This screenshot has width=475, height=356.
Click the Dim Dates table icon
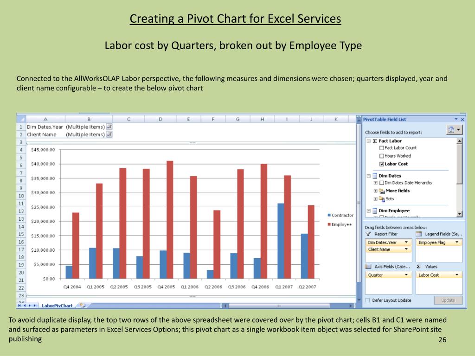click(375, 176)
